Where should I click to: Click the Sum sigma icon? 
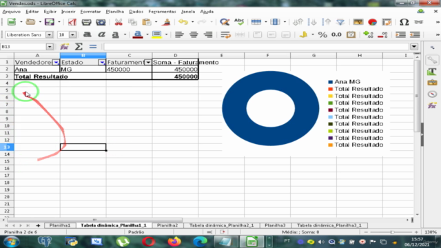tap(79, 47)
